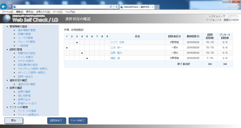This screenshot has height=128, width=241.
Task: Click the refresh icon in address bar
Action: pos(117,7)
